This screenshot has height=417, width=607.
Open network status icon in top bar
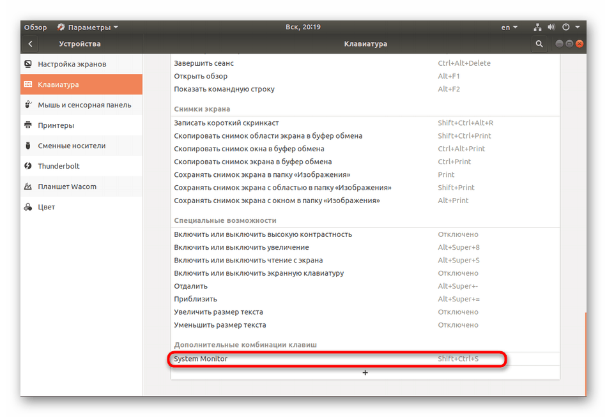click(537, 27)
